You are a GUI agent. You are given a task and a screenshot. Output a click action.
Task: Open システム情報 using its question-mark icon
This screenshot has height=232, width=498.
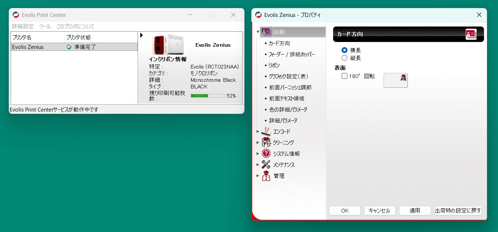pos(265,153)
